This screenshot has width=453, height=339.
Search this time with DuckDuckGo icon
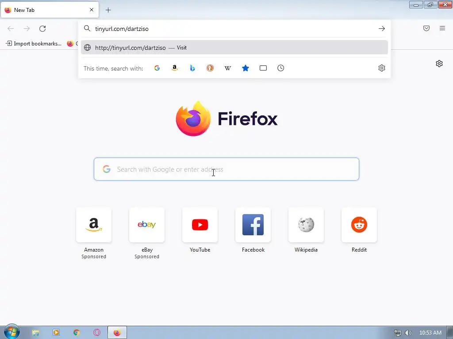click(210, 68)
